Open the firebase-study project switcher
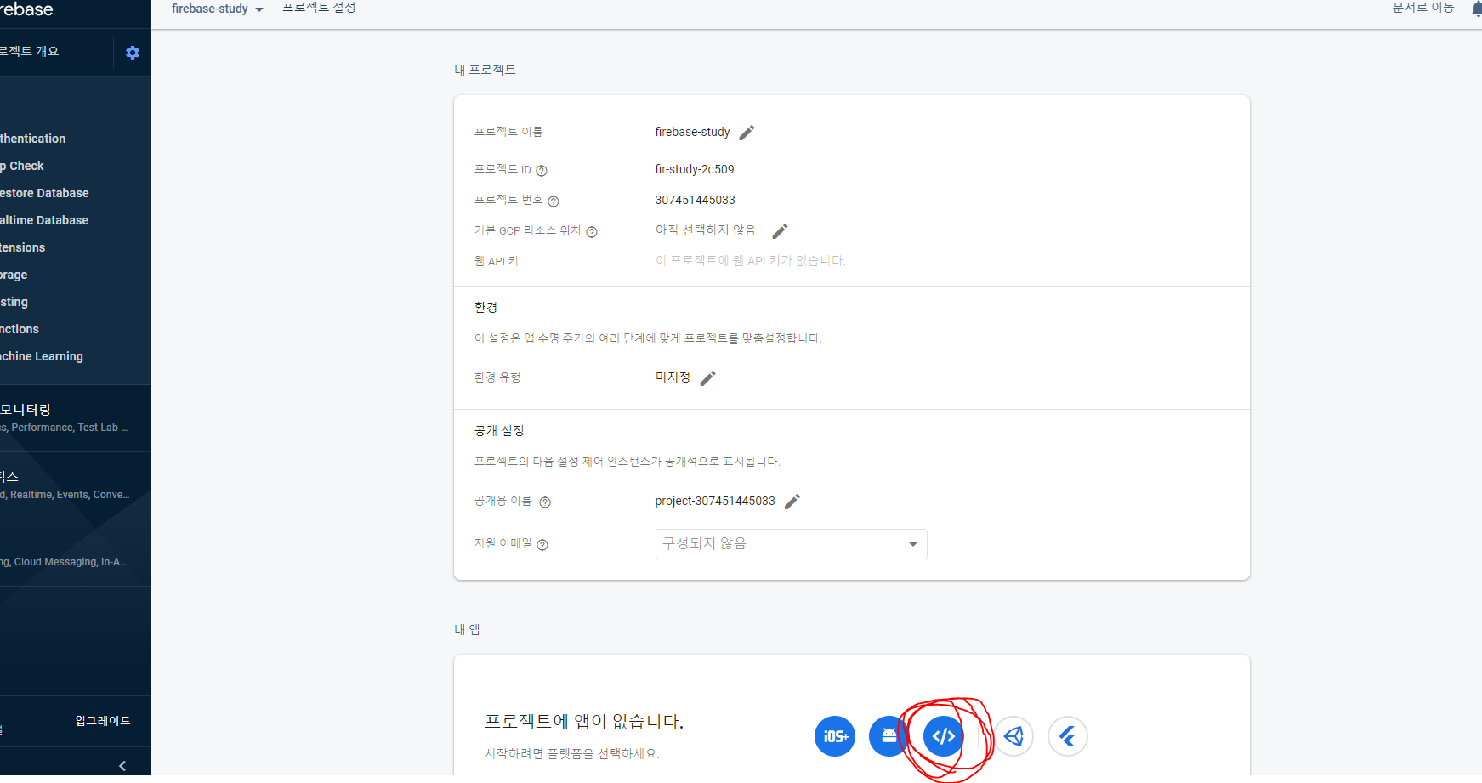 coord(218,9)
